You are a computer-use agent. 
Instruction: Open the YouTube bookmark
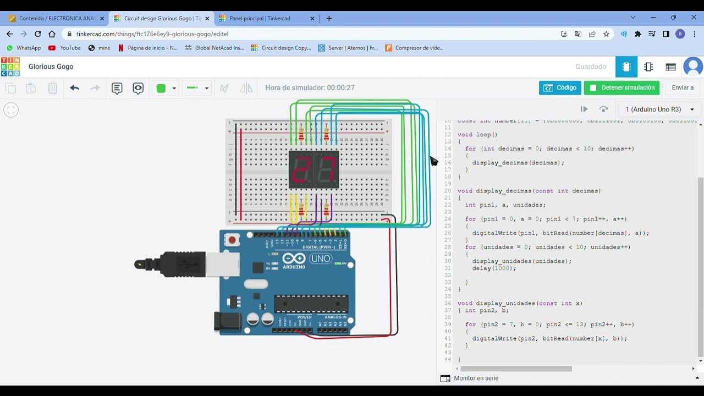[64, 48]
